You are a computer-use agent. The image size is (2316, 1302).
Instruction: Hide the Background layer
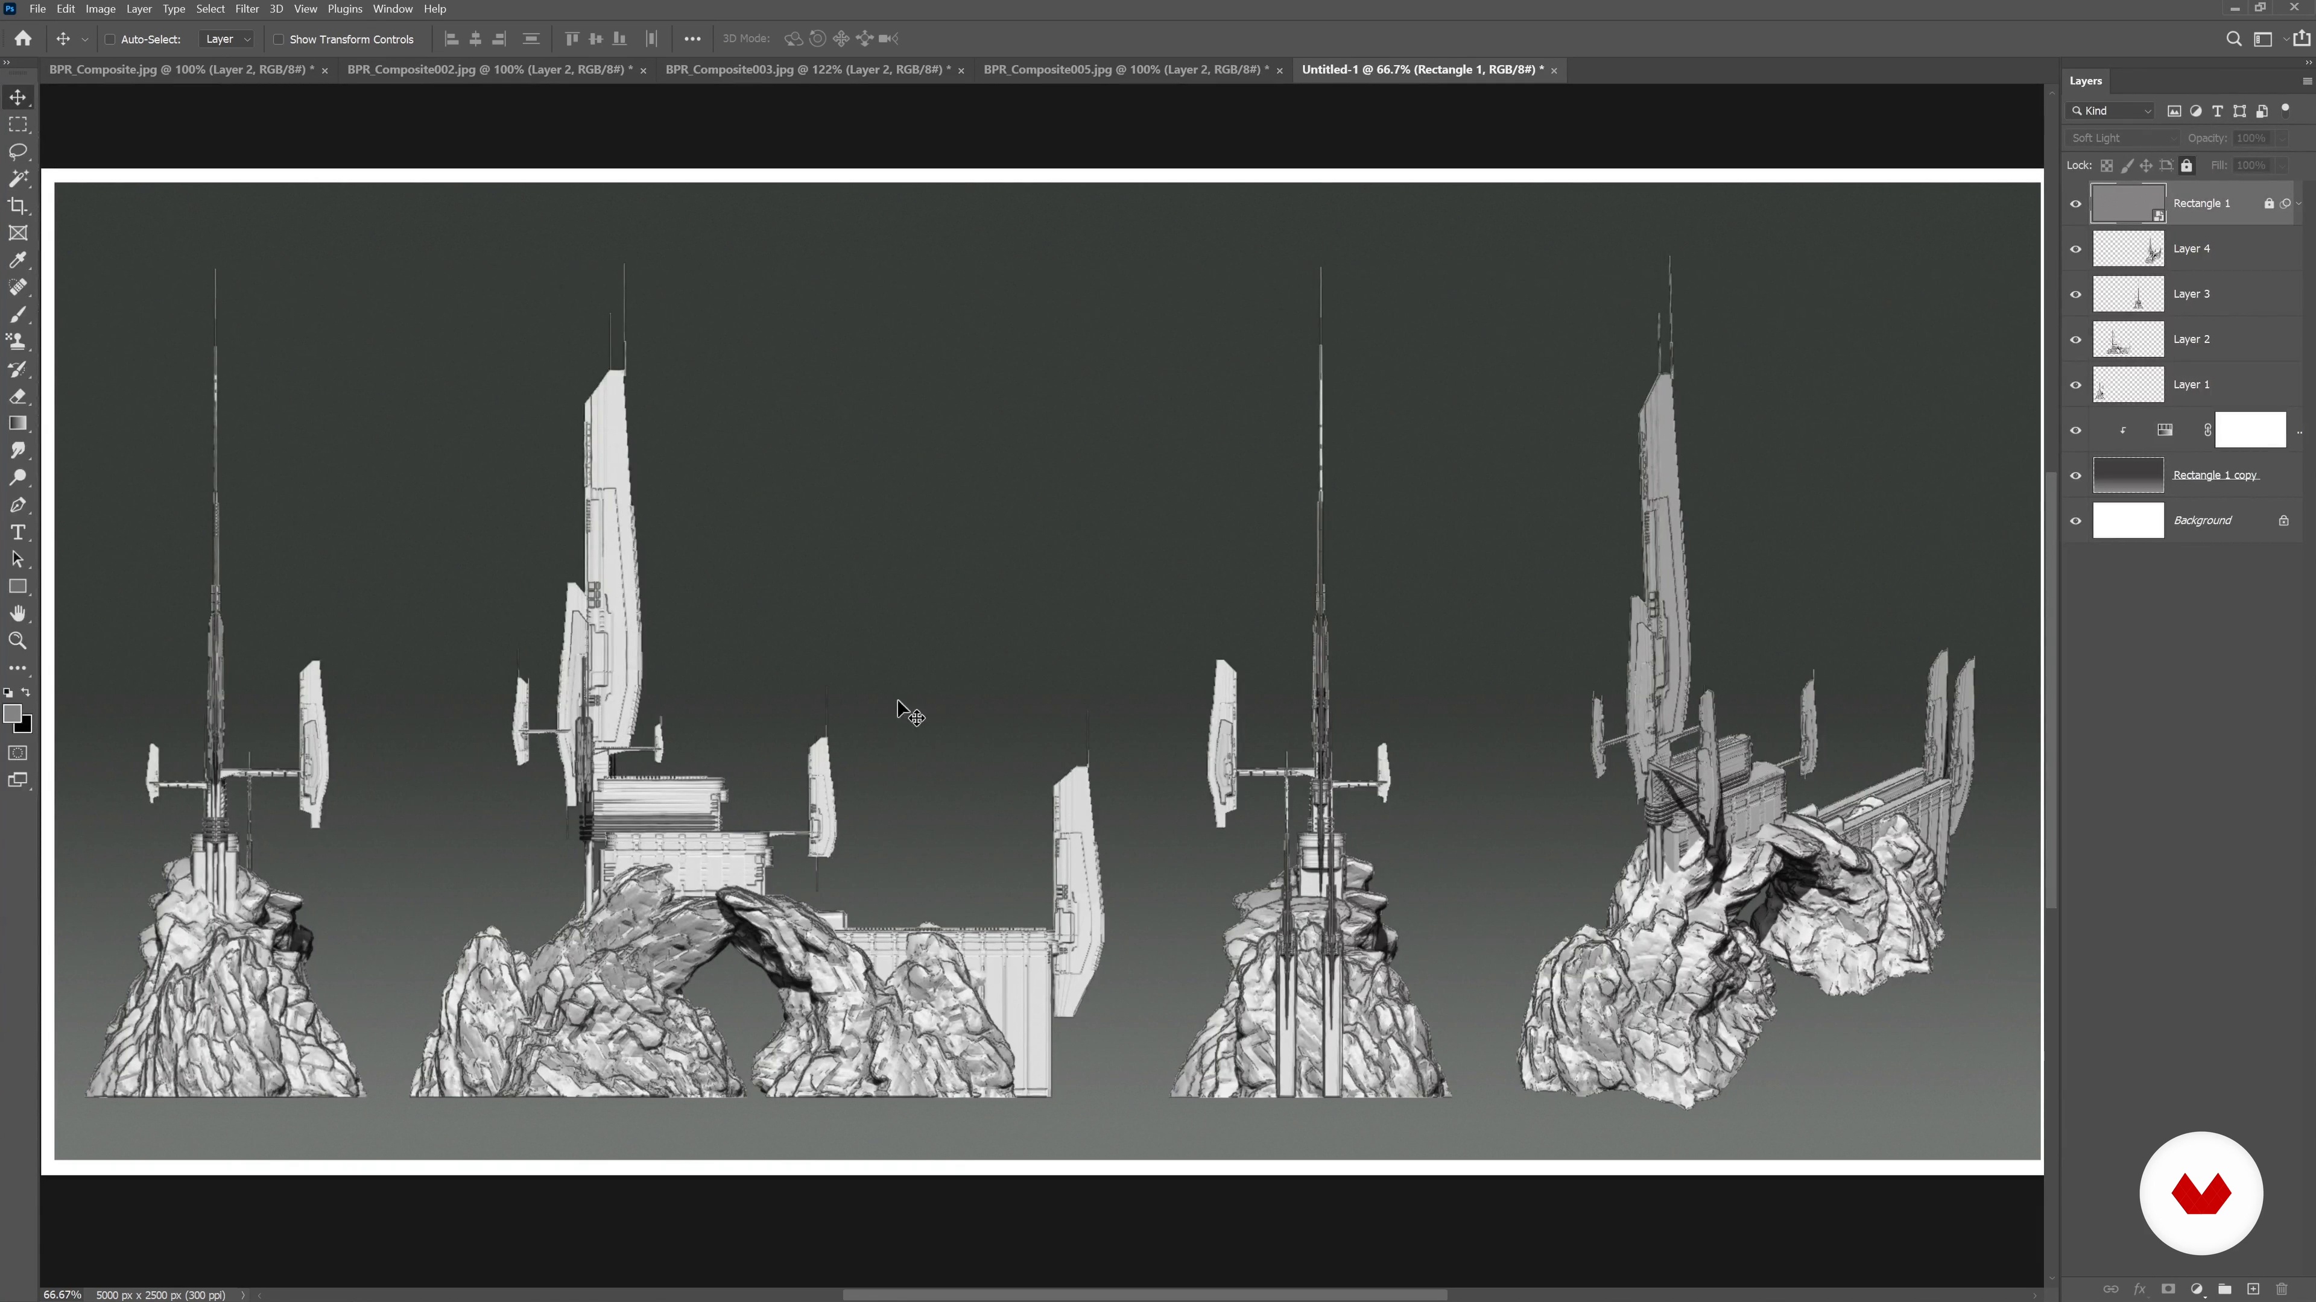[2076, 521]
